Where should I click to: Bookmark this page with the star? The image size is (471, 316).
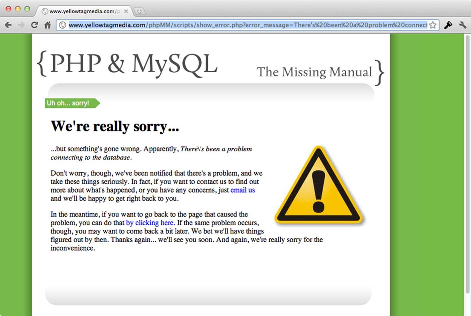(433, 25)
